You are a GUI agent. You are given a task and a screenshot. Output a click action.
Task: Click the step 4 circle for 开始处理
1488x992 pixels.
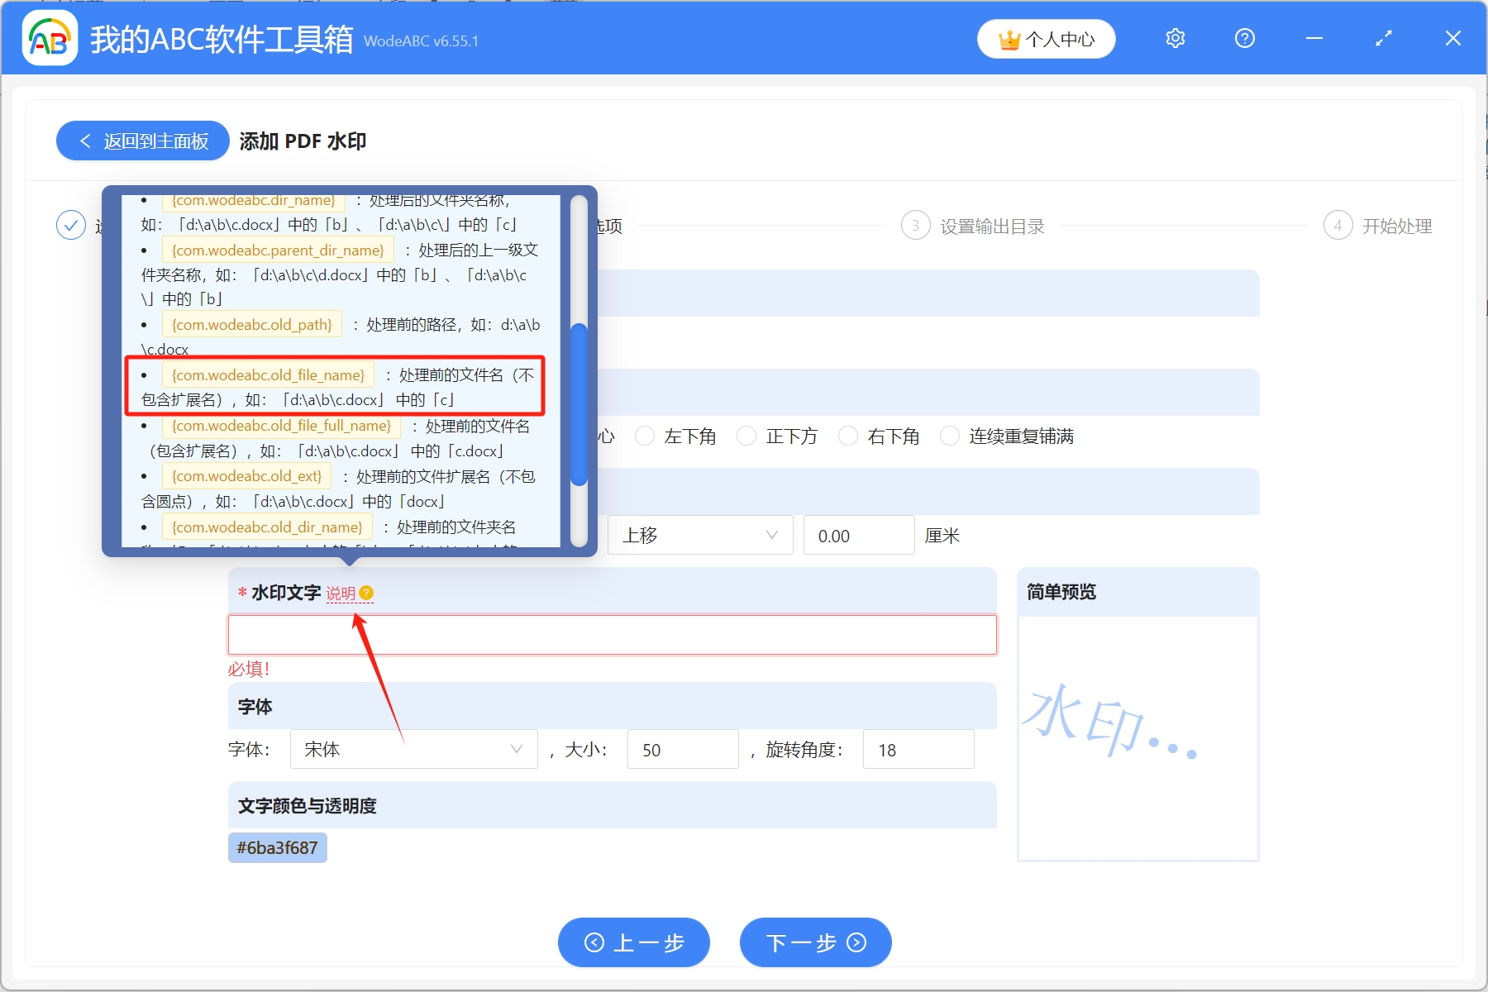1338,226
